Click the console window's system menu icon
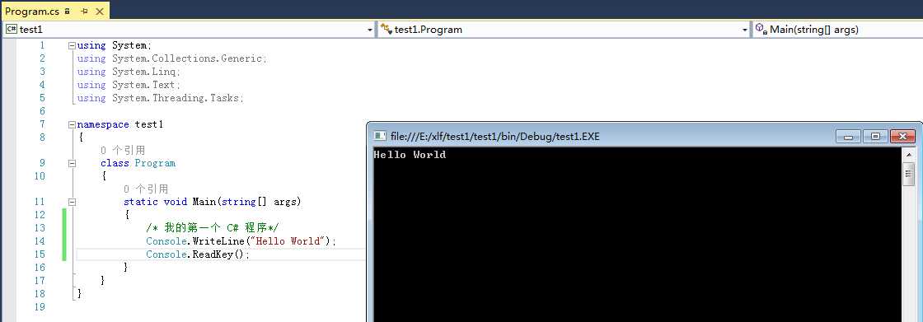 [380, 136]
